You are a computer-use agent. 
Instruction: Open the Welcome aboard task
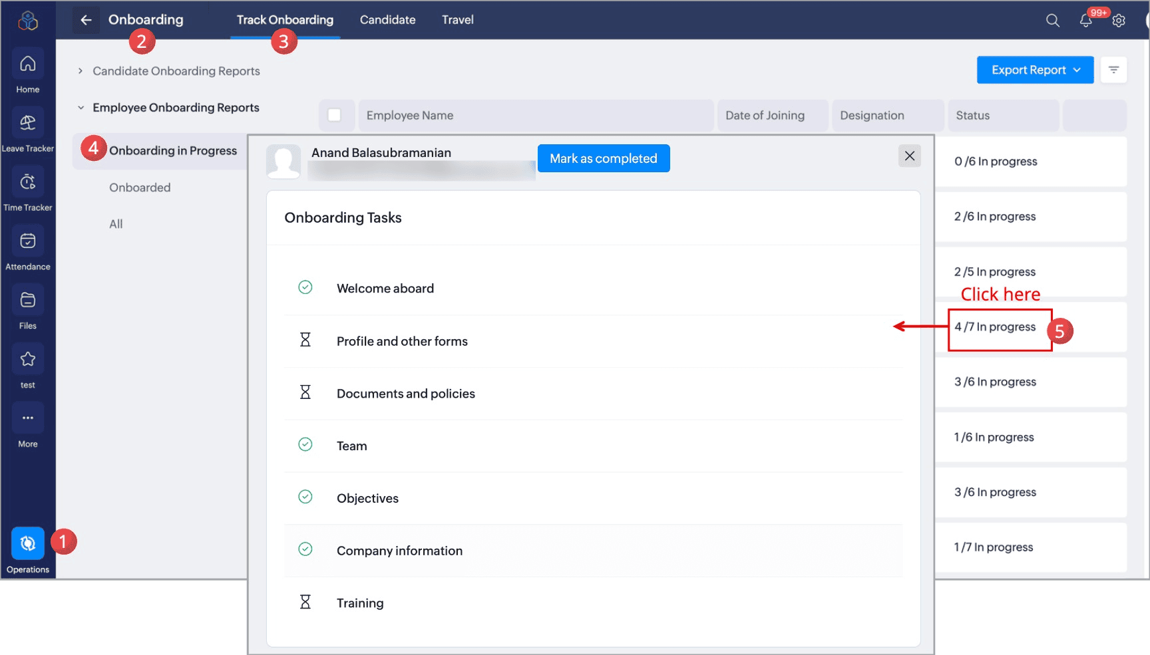click(x=593, y=289)
